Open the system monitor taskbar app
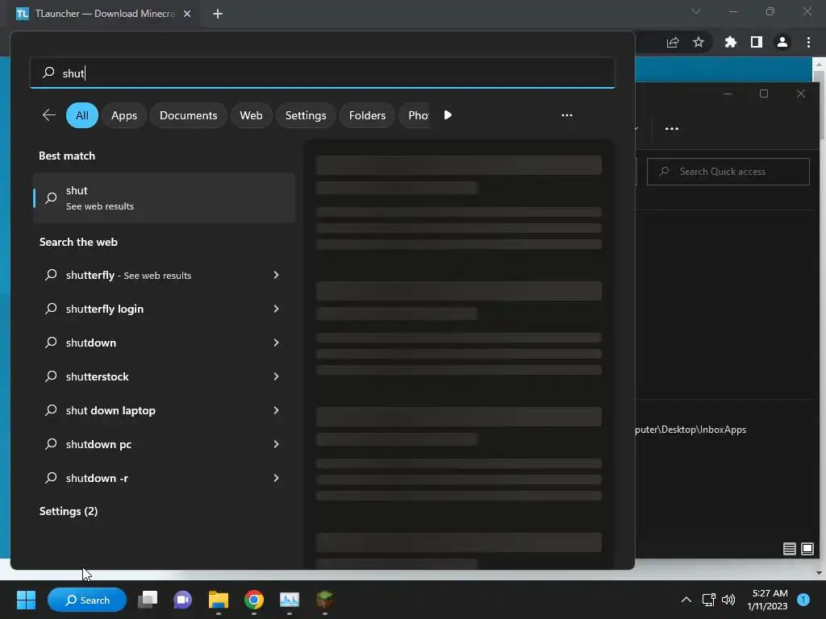The width and height of the screenshot is (826, 619). pyautogui.click(x=290, y=600)
